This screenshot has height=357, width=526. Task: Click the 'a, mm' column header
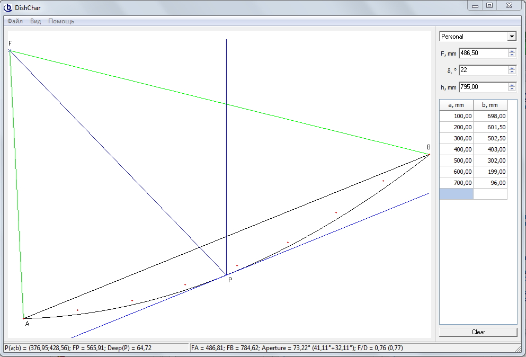click(456, 105)
